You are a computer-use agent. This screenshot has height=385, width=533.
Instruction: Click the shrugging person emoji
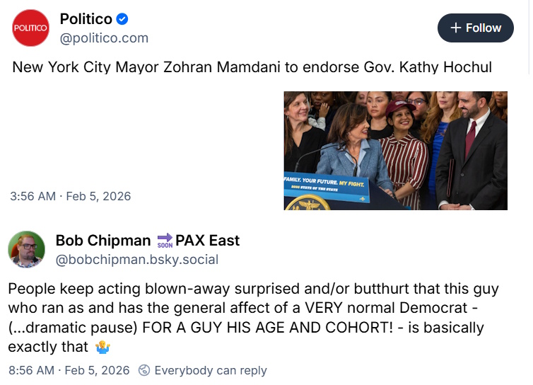pyautogui.click(x=102, y=347)
